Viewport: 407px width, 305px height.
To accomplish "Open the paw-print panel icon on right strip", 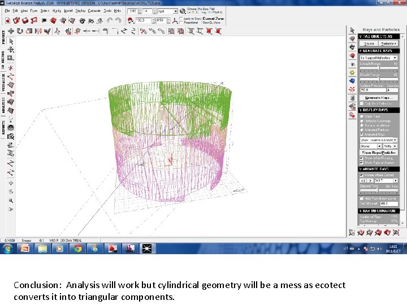I will coord(352,47).
